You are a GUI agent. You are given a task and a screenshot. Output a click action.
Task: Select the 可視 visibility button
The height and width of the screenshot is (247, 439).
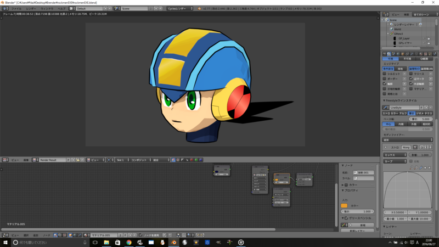[x=391, y=59]
